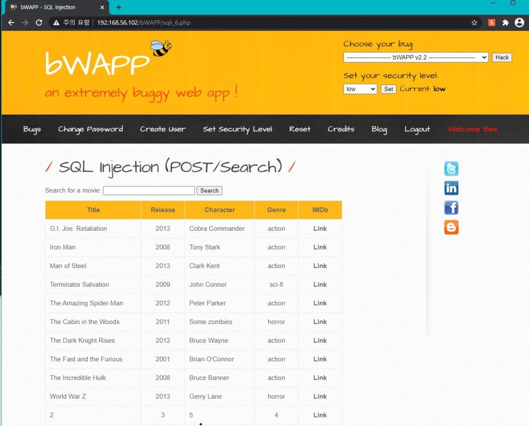The height and width of the screenshot is (426, 529).
Task: Open IMDb Link for The Amazing Spider-Man
Action: click(320, 303)
